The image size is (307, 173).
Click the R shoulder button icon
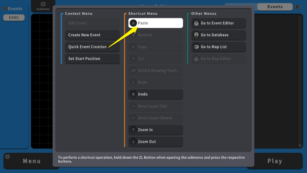(x=297, y=7)
